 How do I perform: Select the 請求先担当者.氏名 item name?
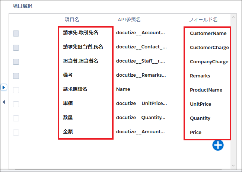pyautogui.click(x=83, y=47)
